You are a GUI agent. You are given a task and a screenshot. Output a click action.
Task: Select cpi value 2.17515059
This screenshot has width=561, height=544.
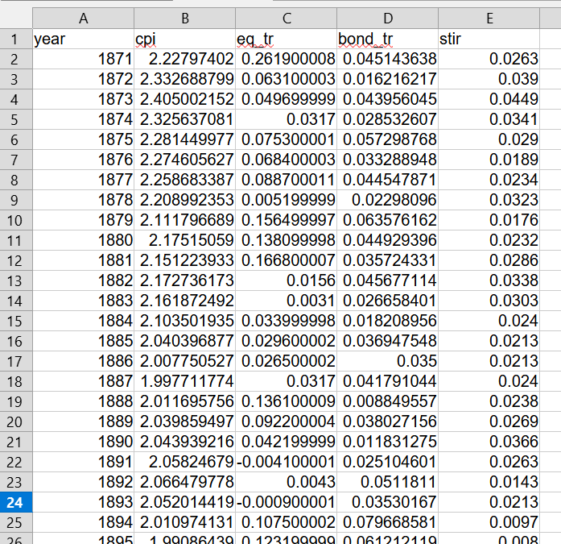[184, 240]
